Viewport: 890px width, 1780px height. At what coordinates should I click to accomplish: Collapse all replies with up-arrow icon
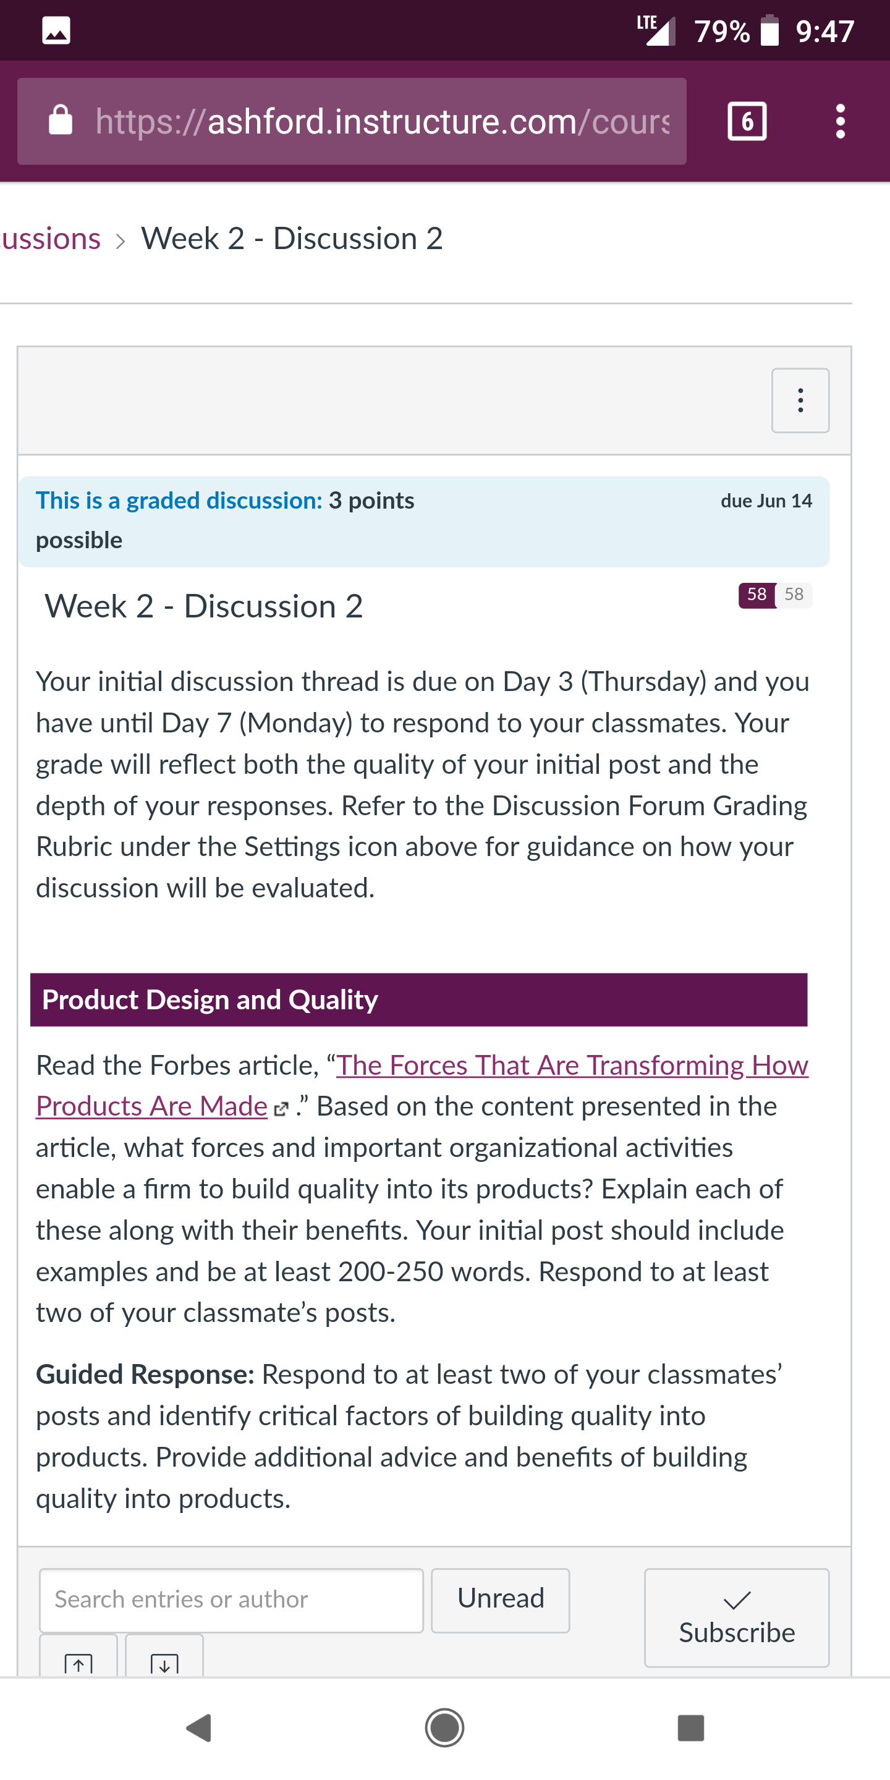pyautogui.click(x=78, y=1657)
